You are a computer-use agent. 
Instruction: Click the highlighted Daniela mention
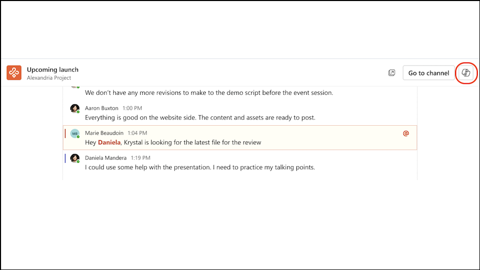[x=109, y=142]
